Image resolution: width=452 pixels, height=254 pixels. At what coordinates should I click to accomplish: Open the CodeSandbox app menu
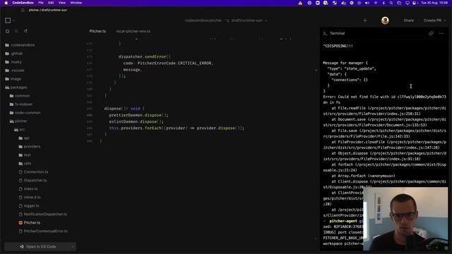point(23,3)
